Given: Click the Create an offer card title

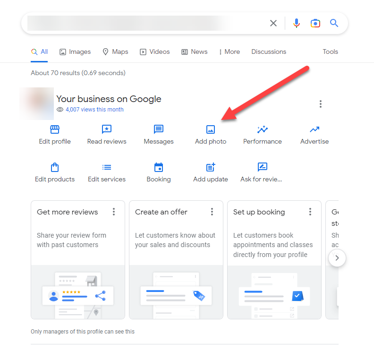Looking at the screenshot, I should tap(161, 212).
